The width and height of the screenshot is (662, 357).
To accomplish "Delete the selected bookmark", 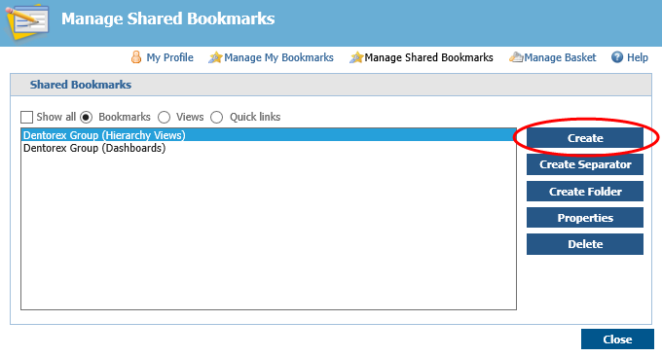I will point(585,244).
